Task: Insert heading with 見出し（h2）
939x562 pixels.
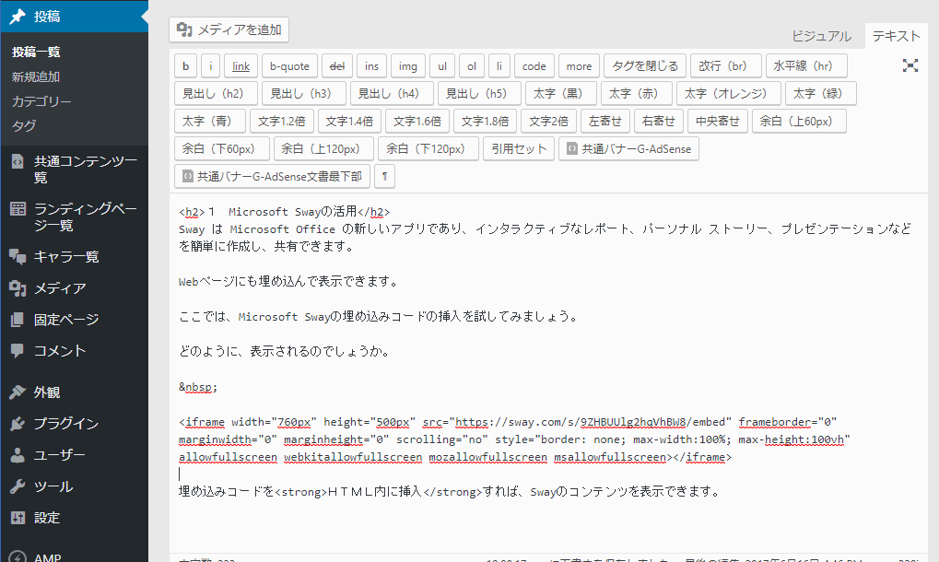Action: click(217, 93)
